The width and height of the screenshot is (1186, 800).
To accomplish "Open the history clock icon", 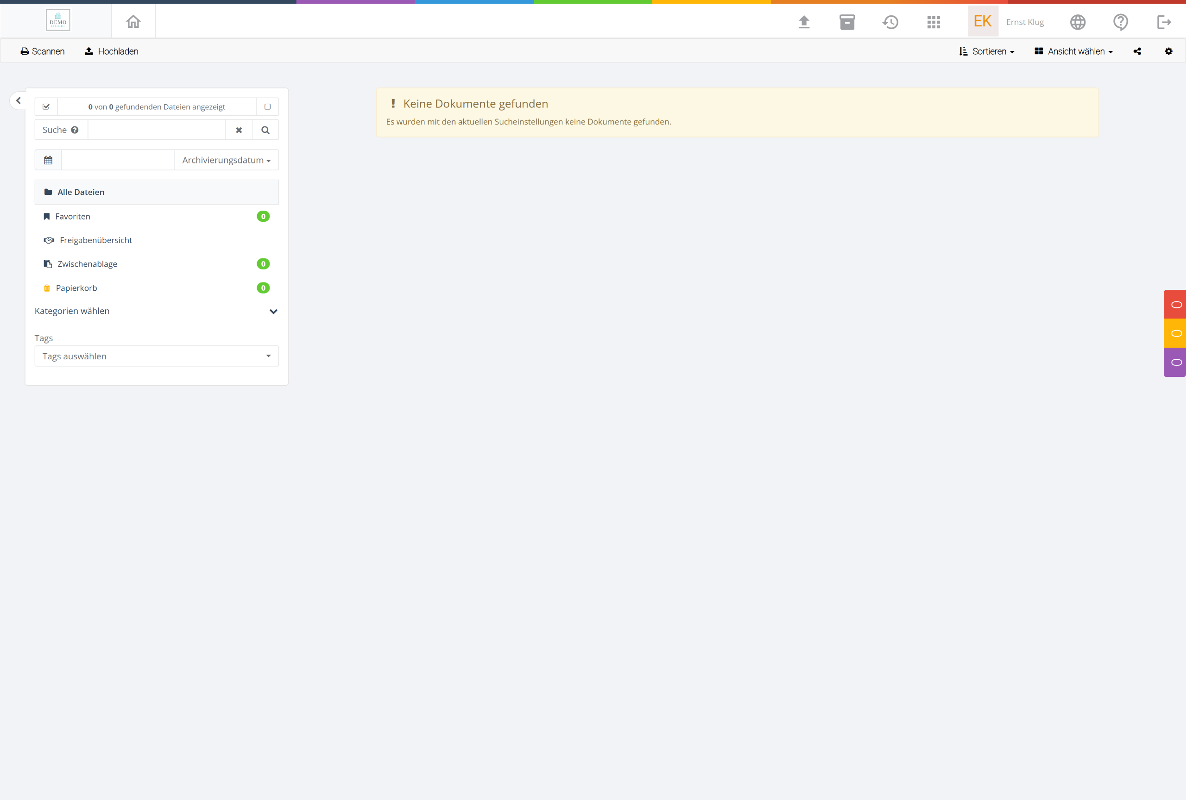I will tap(890, 22).
